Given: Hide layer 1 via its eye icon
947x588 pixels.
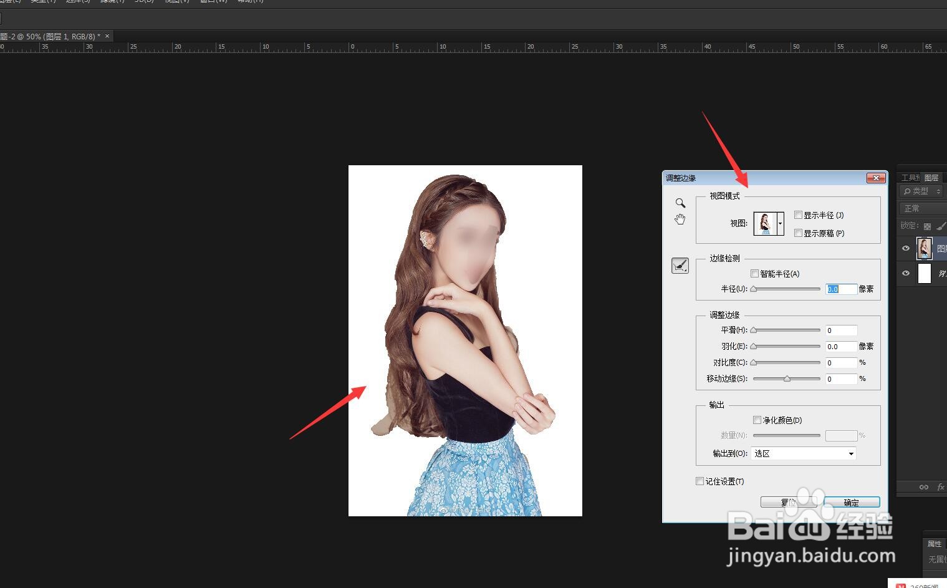Looking at the screenshot, I should (906, 248).
